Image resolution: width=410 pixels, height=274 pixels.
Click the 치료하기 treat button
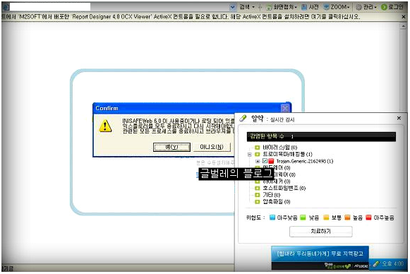(321, 232)
